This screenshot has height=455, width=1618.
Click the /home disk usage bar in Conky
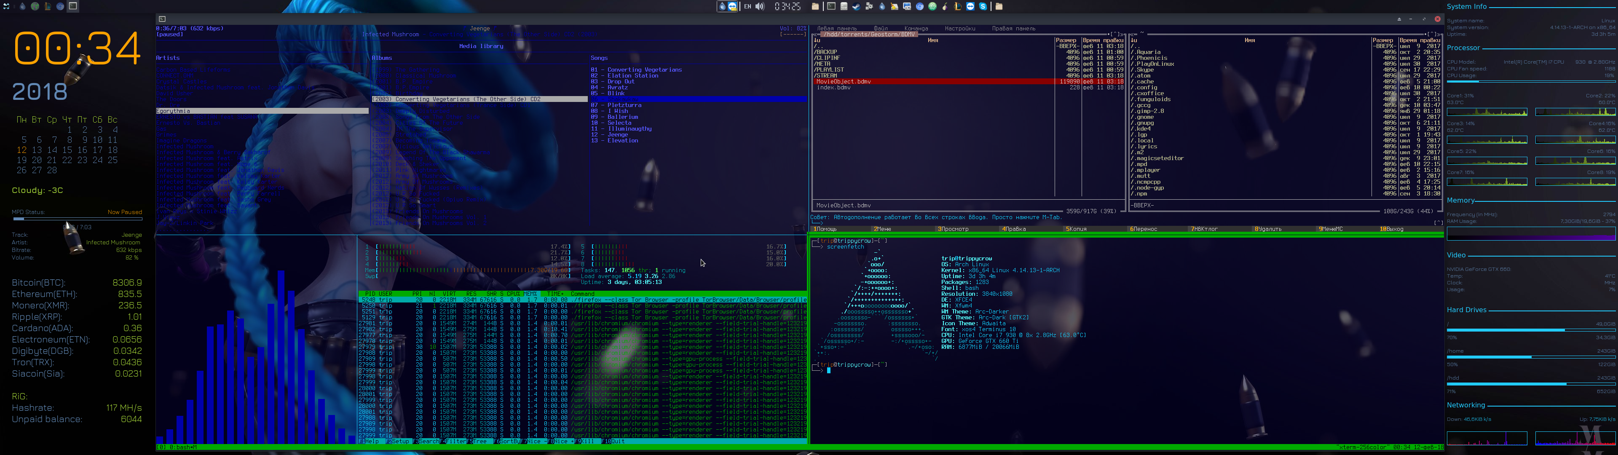1531,357
